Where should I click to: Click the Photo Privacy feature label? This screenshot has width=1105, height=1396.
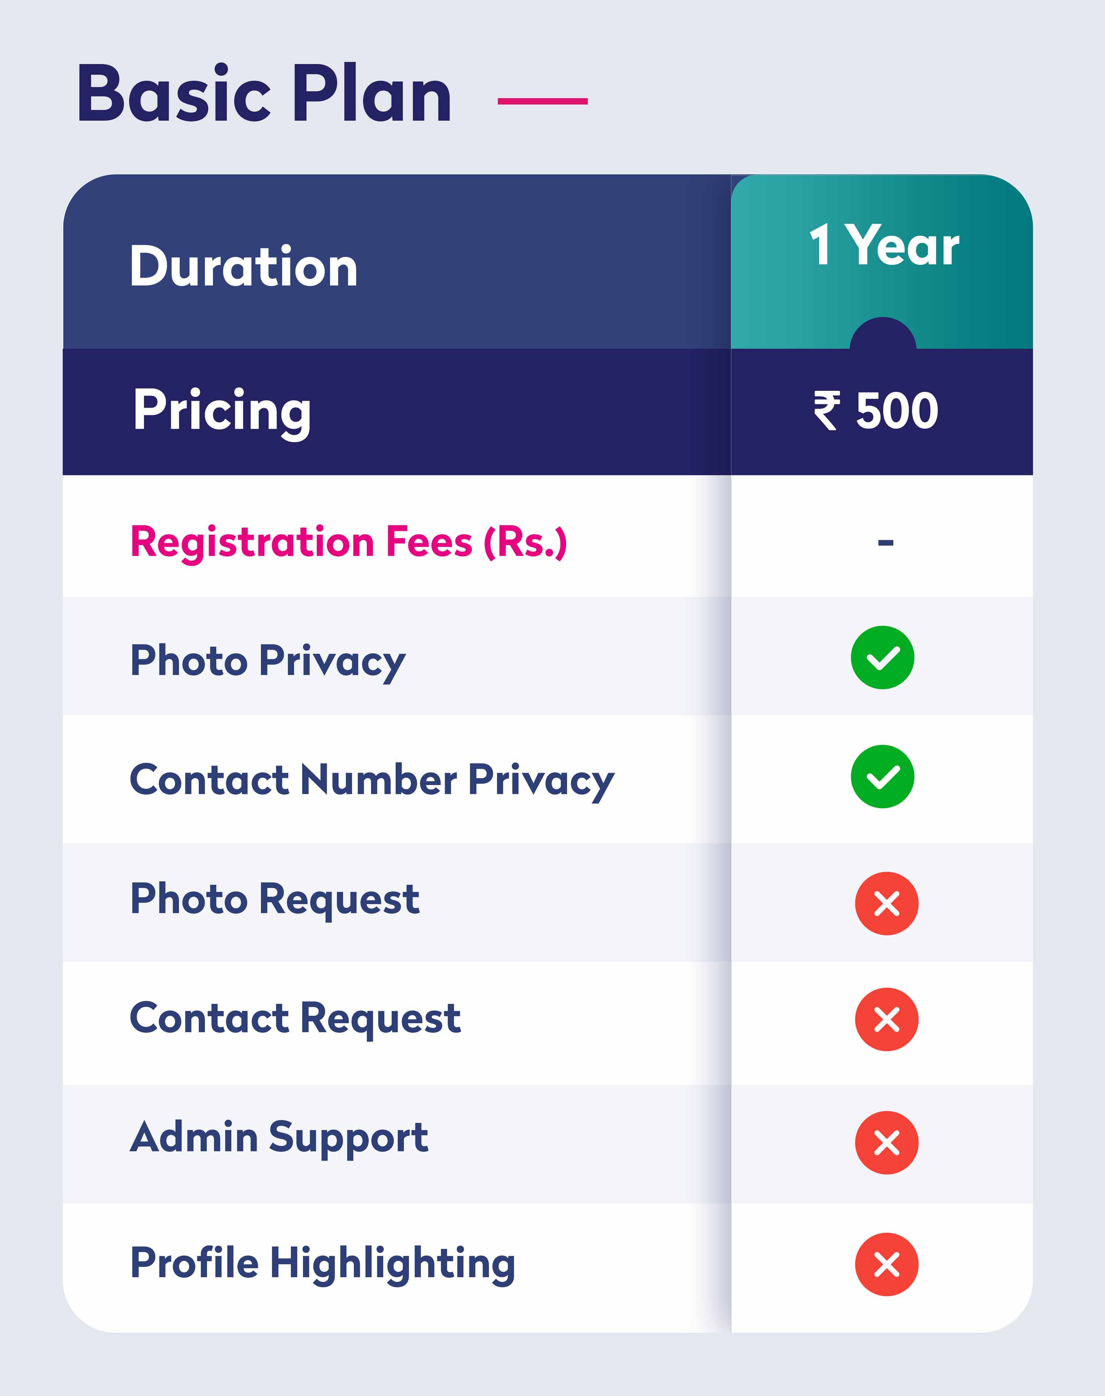[x=268, y=661]
